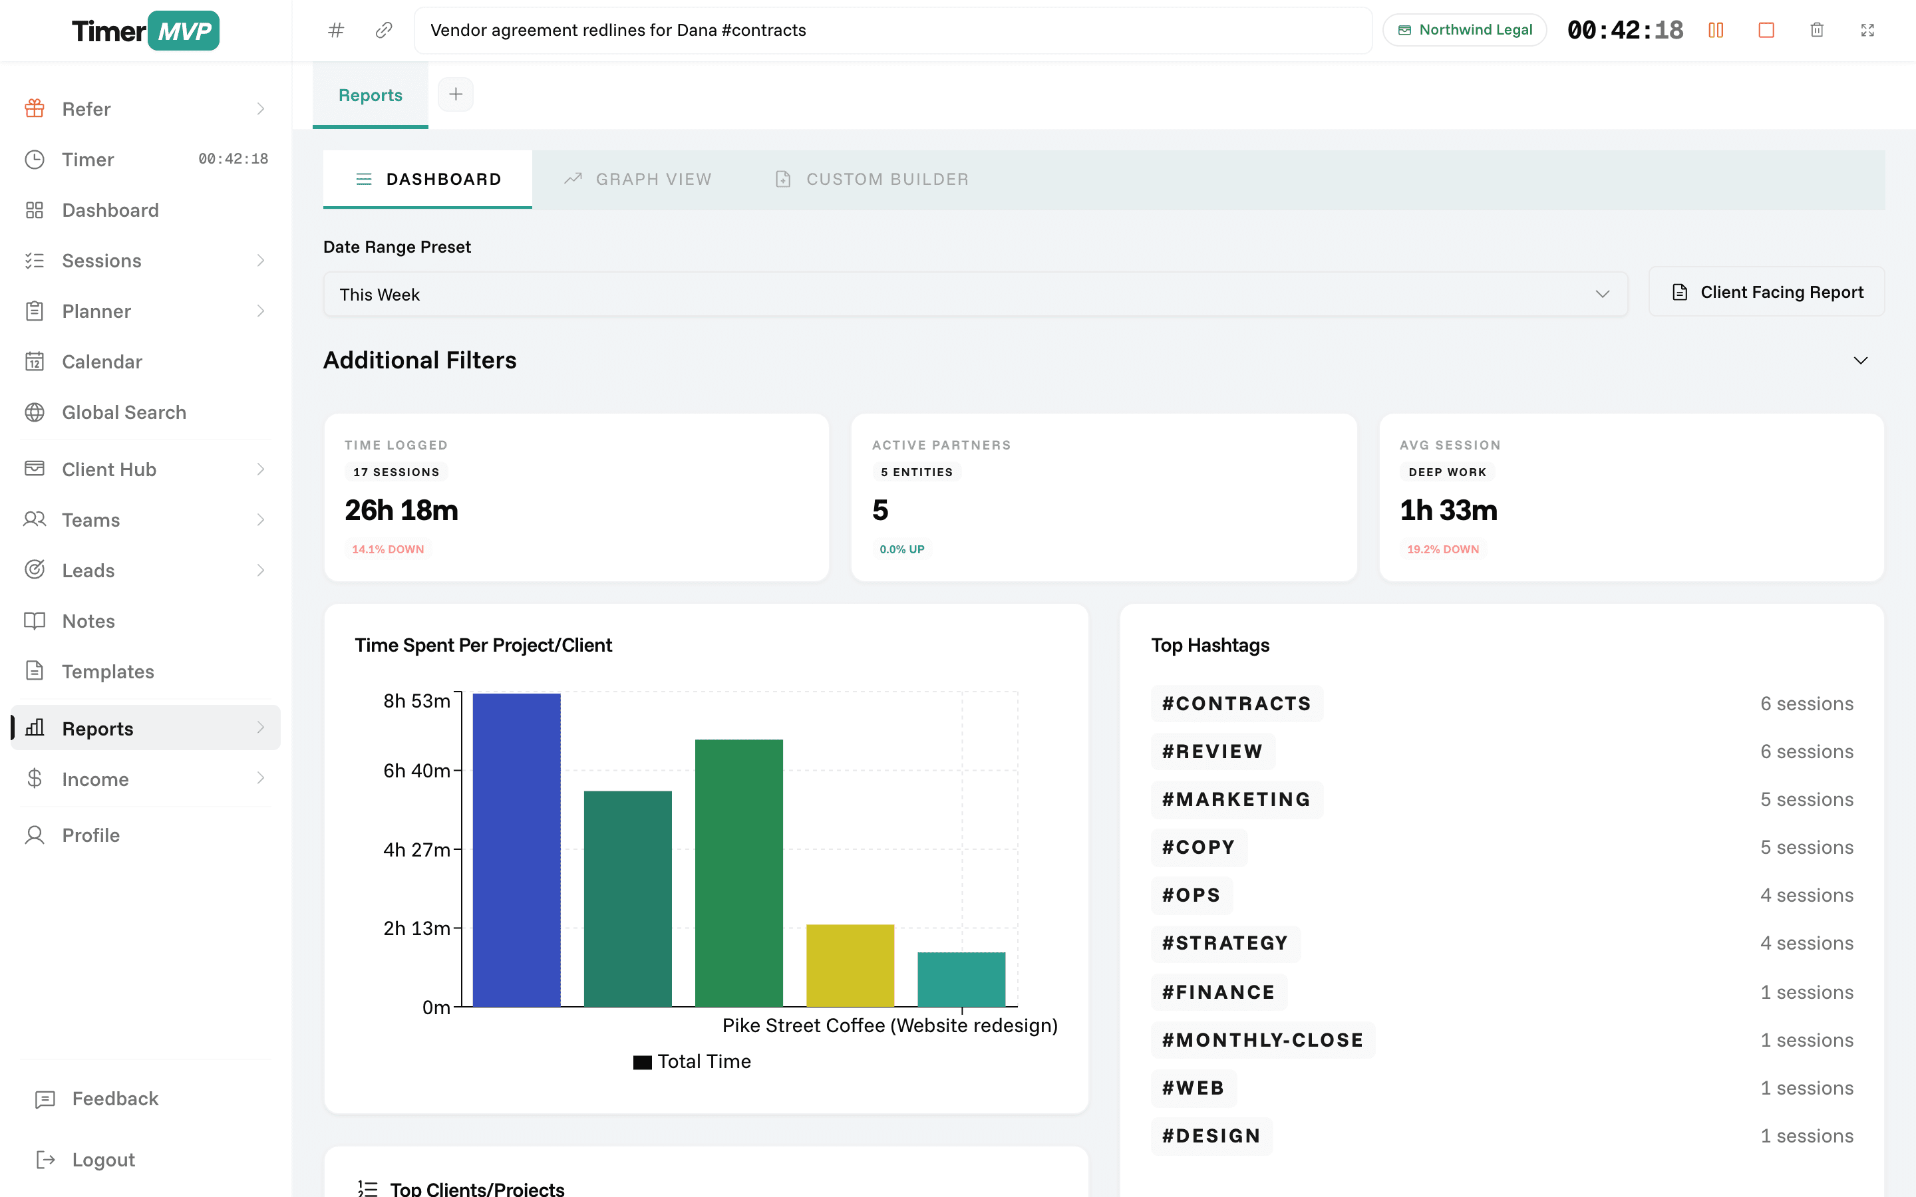Image resolution: width=1916 pixels, height=1197 pixels.
Task: Expand the Planner submenu chevron
Action: (261, 311)
